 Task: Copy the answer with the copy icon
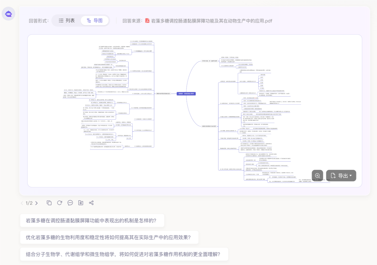tap(49, 203)
